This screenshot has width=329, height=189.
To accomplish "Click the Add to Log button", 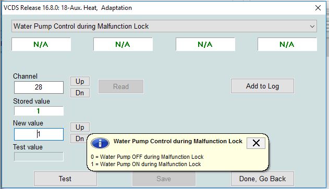I will [262, 86].
